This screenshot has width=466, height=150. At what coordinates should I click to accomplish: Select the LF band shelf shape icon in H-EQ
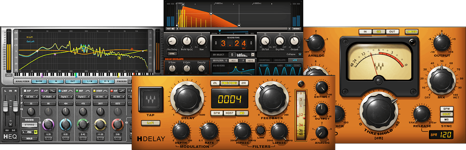click(52, 90)
